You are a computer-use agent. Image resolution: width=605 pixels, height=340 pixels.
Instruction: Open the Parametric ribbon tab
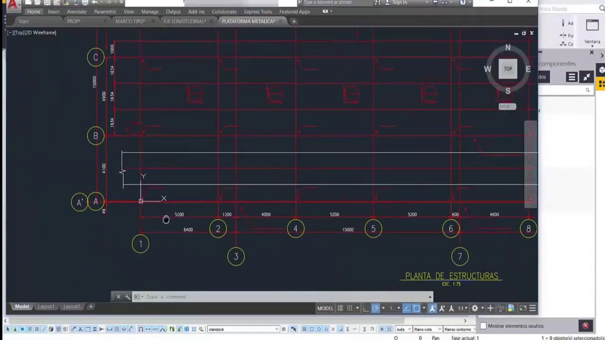(x=105, y=11)
